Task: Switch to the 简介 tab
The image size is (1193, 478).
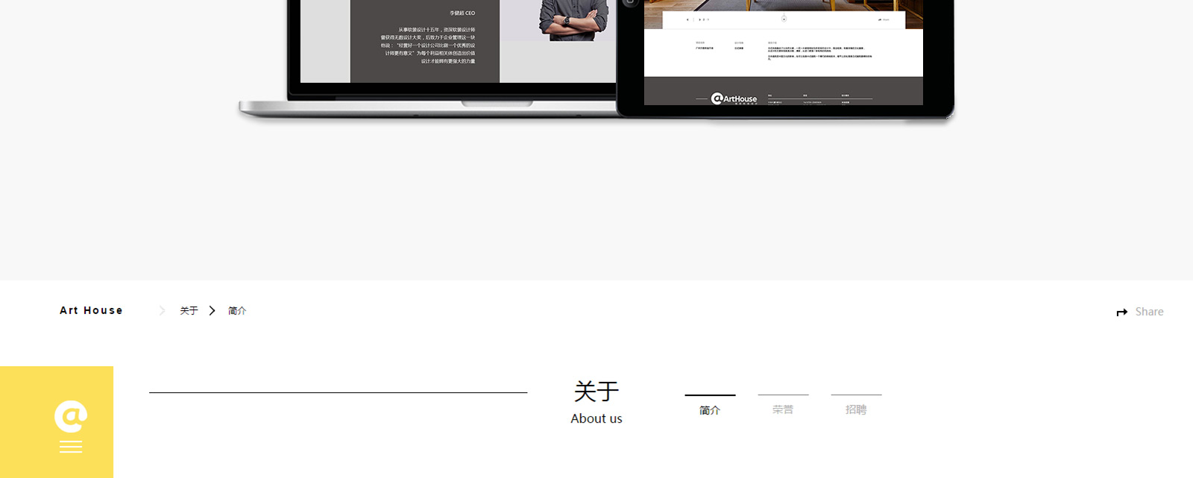Action: (x=710, y=409)
